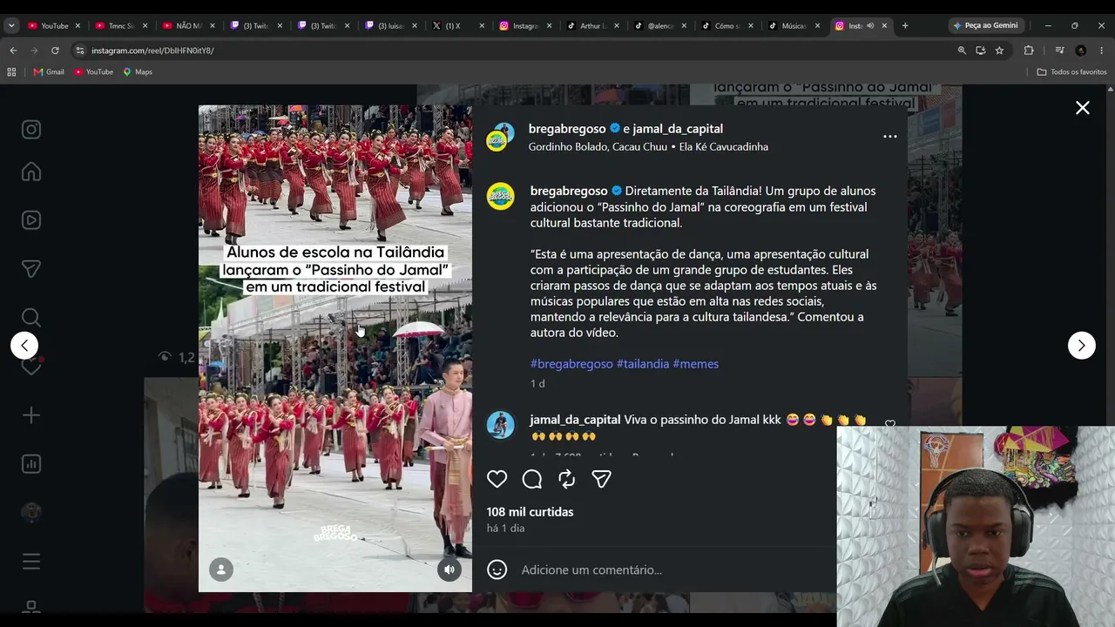Go back using the browser back arrow
Screen dimensions: 1115x627
13,51
